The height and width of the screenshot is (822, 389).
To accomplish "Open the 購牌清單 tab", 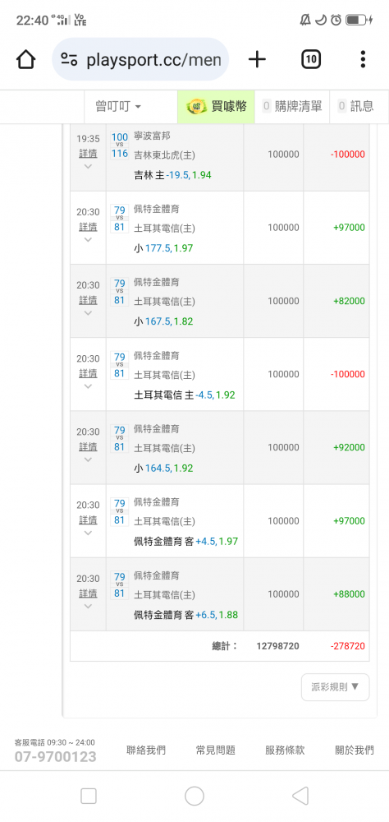I will (x=292, y=106).
